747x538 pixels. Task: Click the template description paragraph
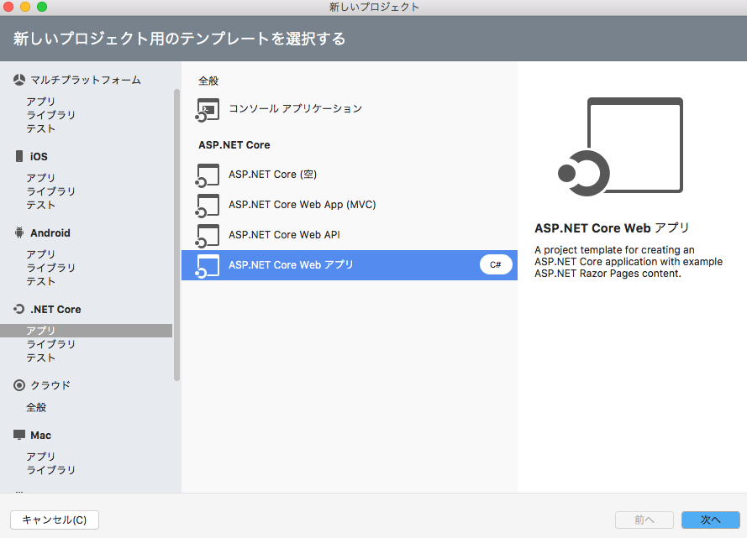tap(629, 262)
